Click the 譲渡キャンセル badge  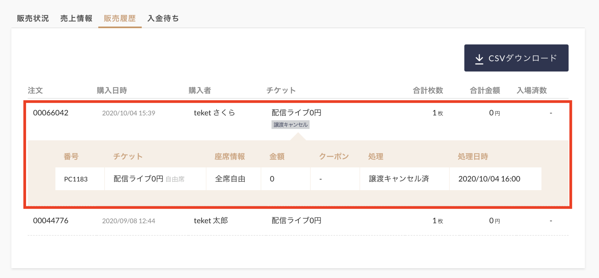pyautogui.click(x=291, y=125)
